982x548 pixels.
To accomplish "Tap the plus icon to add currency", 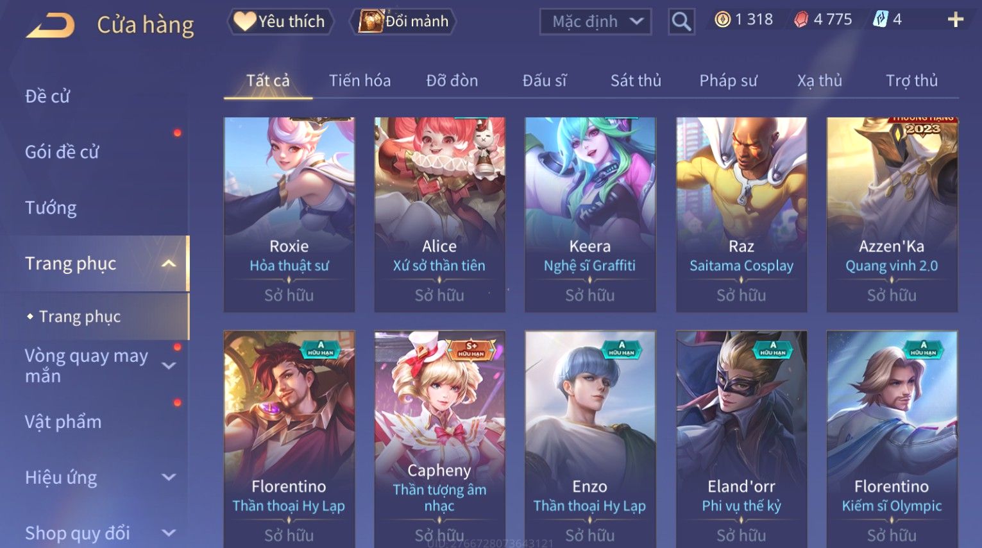I will (955, 20).
